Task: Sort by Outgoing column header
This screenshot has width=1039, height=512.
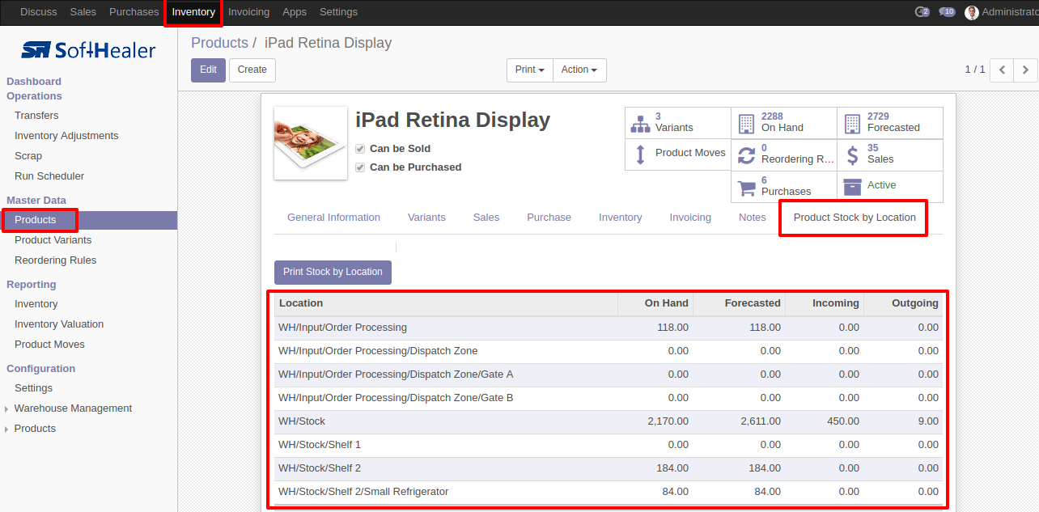Action: pos(903,304)
